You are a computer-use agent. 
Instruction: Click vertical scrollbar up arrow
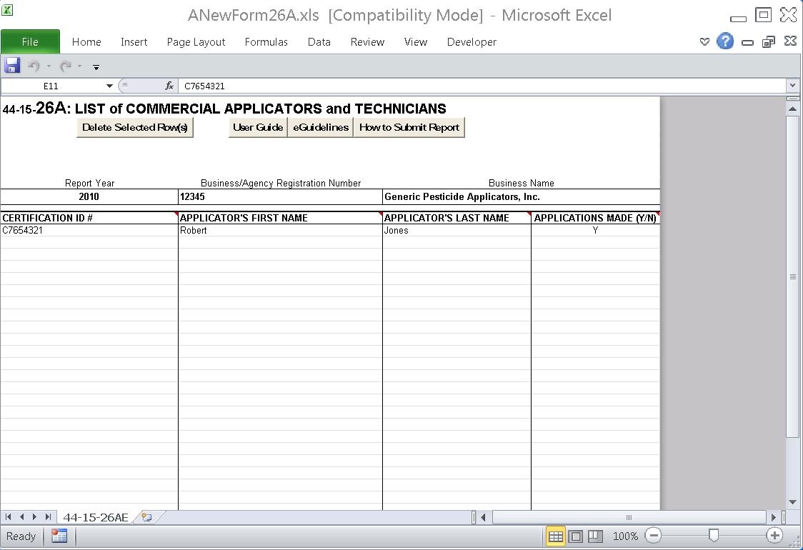click(x=792, y=109)
